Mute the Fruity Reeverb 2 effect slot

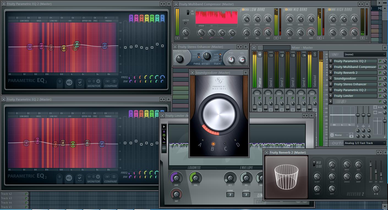click(x=380, y=73)
